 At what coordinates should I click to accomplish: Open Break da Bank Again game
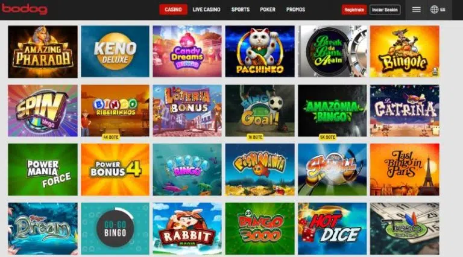[333, 51]
